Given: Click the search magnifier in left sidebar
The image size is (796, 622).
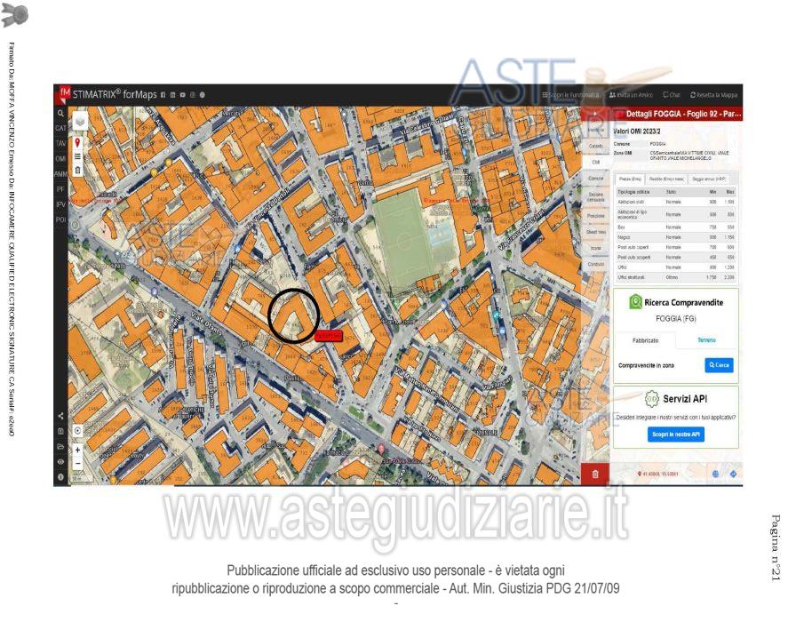Looking at the screenshot, I should point(60,114).
